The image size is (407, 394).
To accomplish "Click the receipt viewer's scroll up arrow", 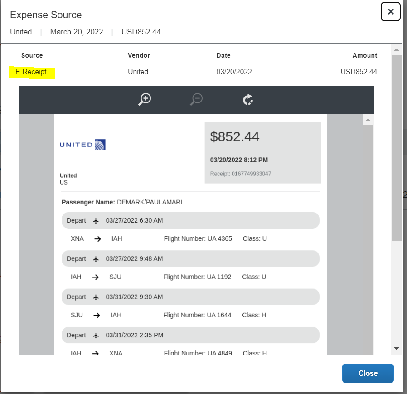I will click(368, 120).
